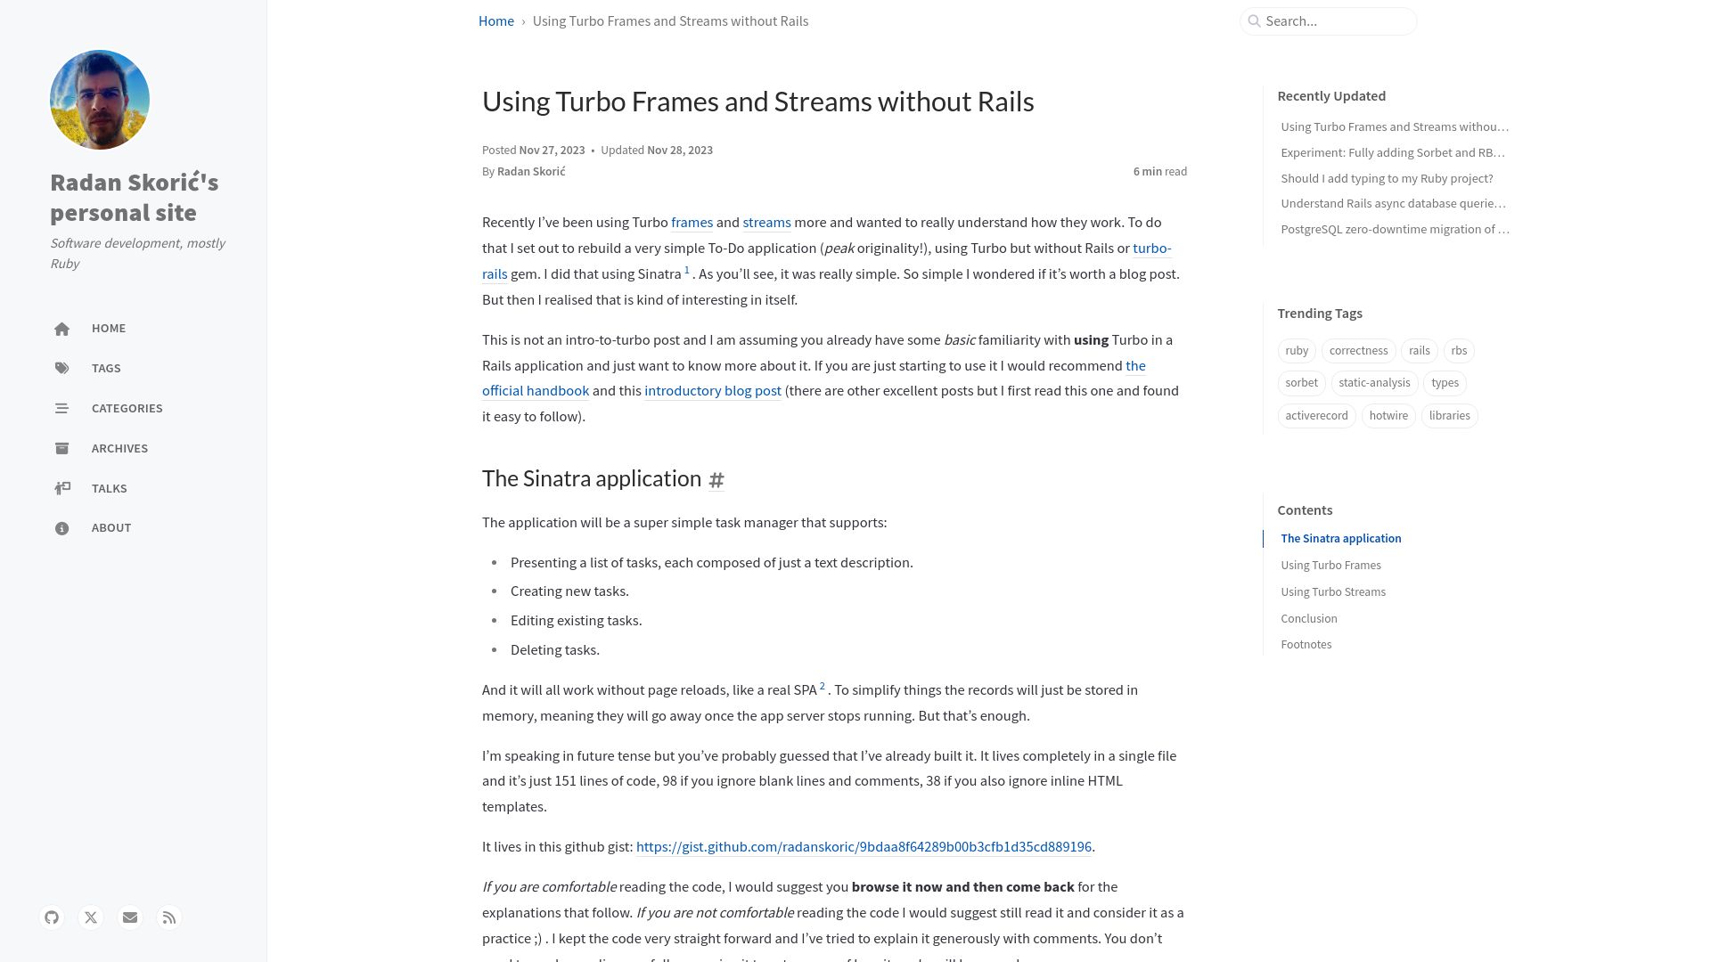The width and height of the screenshot is (1711, 962).
Task: Go to HOME in sidebar menu
Action: click(109, 329)
